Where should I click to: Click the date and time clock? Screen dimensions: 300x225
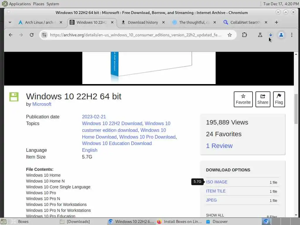pyautogui.click(x=281, y=4)
